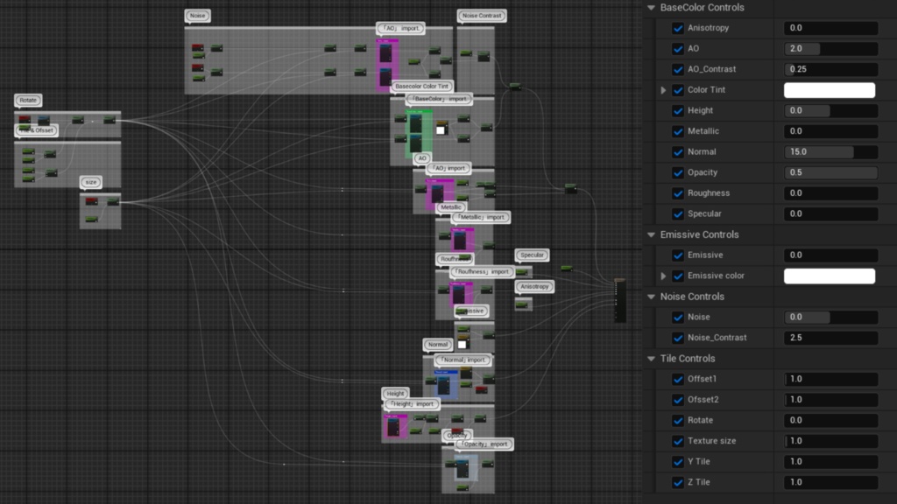Select the Roughness import comment bubble

482,271
